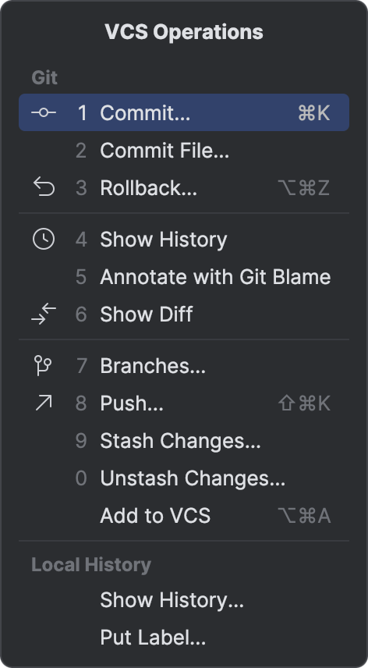
Task: Open the Rollback… option
Action: [x=184, y=188]
